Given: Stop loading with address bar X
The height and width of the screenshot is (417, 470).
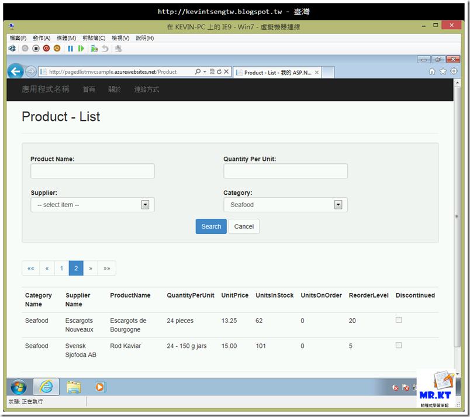Looking at the screenshot, I should tap(226, 72).
